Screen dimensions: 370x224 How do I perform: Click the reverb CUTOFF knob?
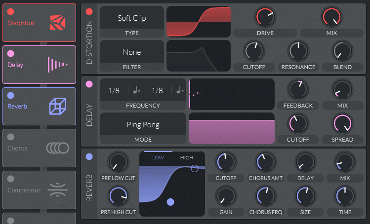click(x=226, y=162)
